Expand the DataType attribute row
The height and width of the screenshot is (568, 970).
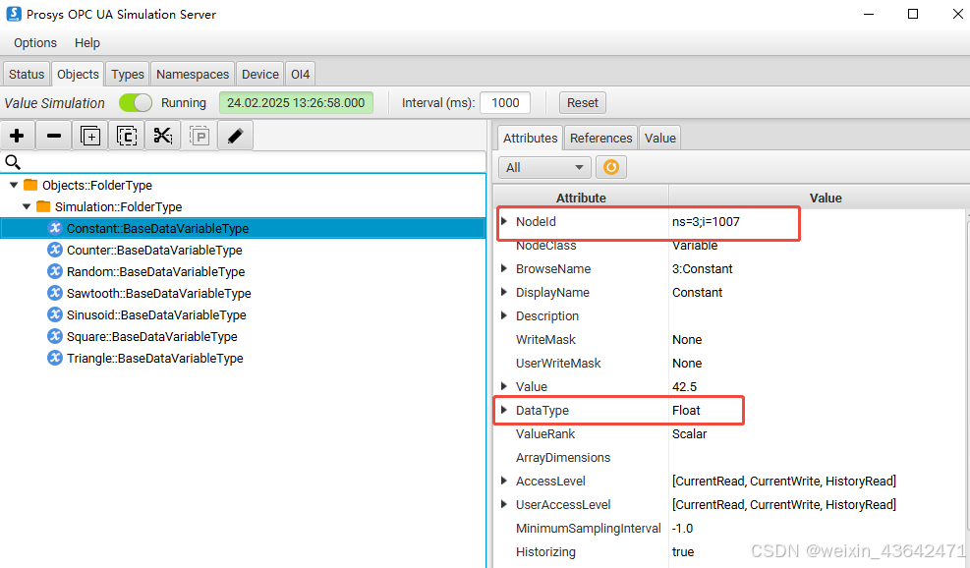point(504,410)
